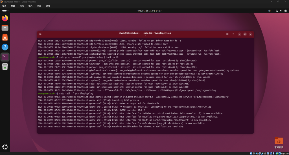Image resolution: width=289 pixels, height=155 pixels.
Task: Click VirtualBox CPU virtualization V status icon
Action: 274,153
